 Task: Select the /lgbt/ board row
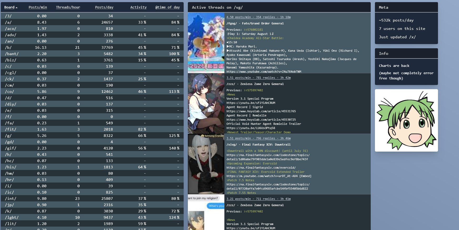(x=92, y=217)
